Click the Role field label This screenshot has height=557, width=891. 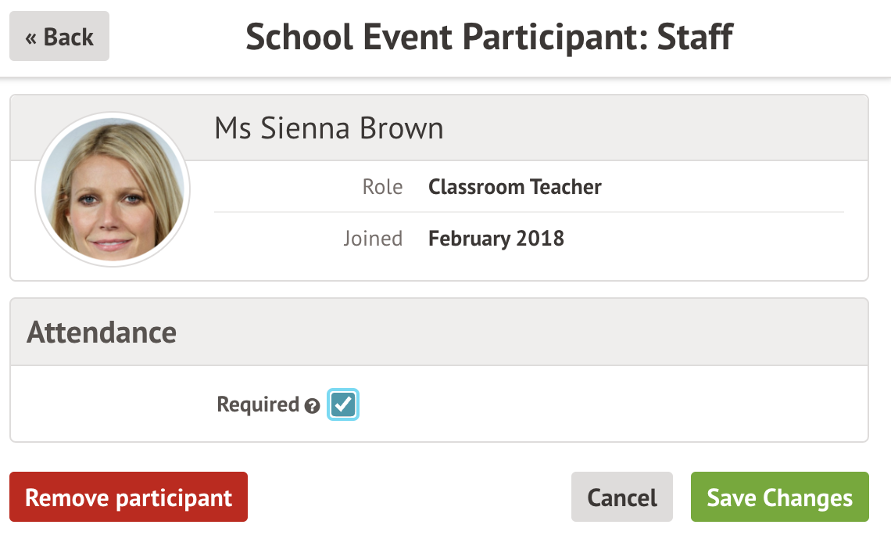click(383, 188)
